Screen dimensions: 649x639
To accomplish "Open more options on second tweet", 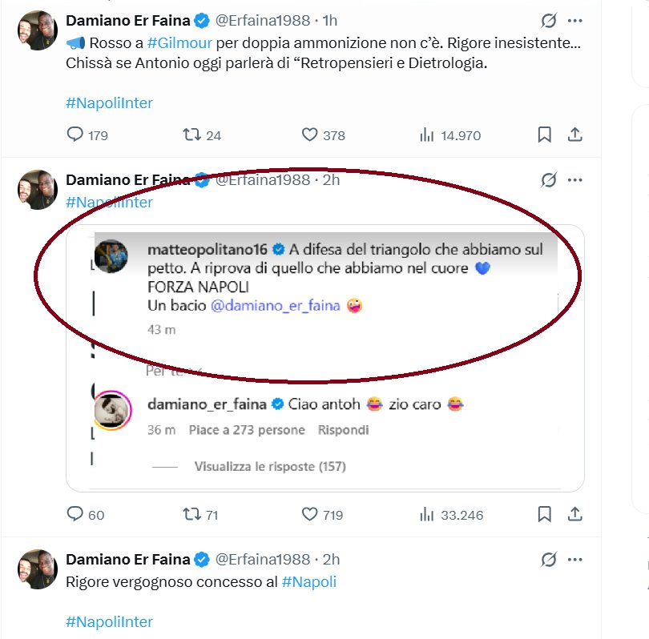I will 575,179.
